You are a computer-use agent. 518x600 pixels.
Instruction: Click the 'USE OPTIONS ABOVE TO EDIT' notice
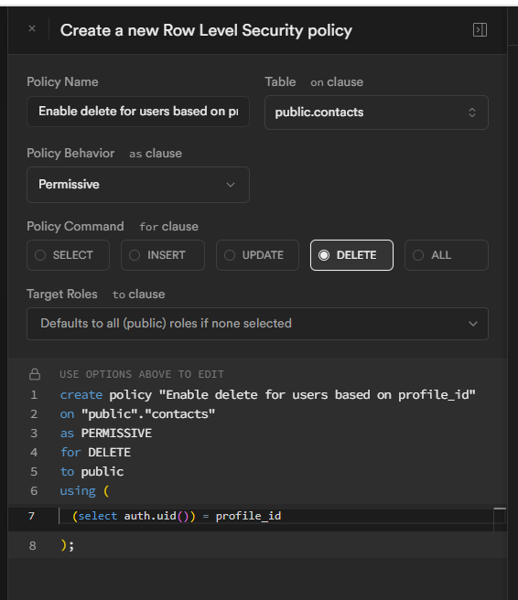pos(142,374)
